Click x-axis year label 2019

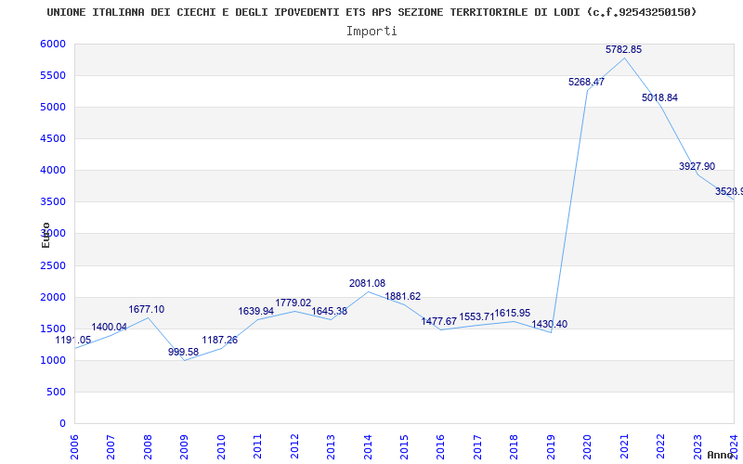point(551,446)
